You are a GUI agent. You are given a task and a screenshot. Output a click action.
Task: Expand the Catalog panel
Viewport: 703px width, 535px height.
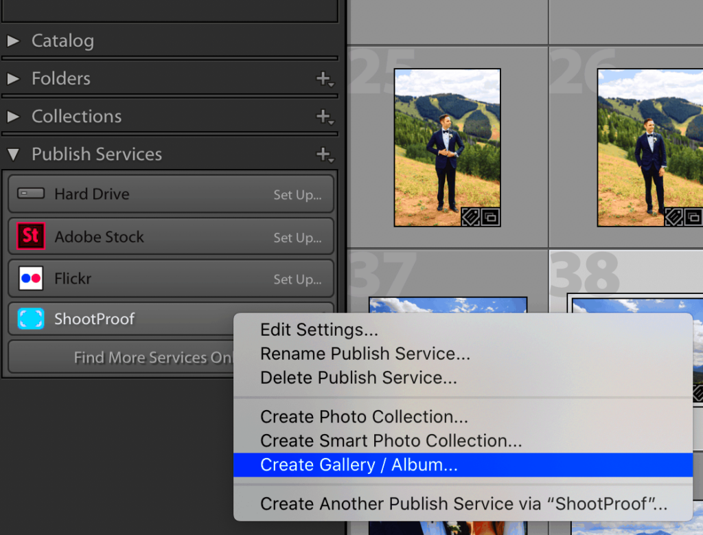pos(14,41)
